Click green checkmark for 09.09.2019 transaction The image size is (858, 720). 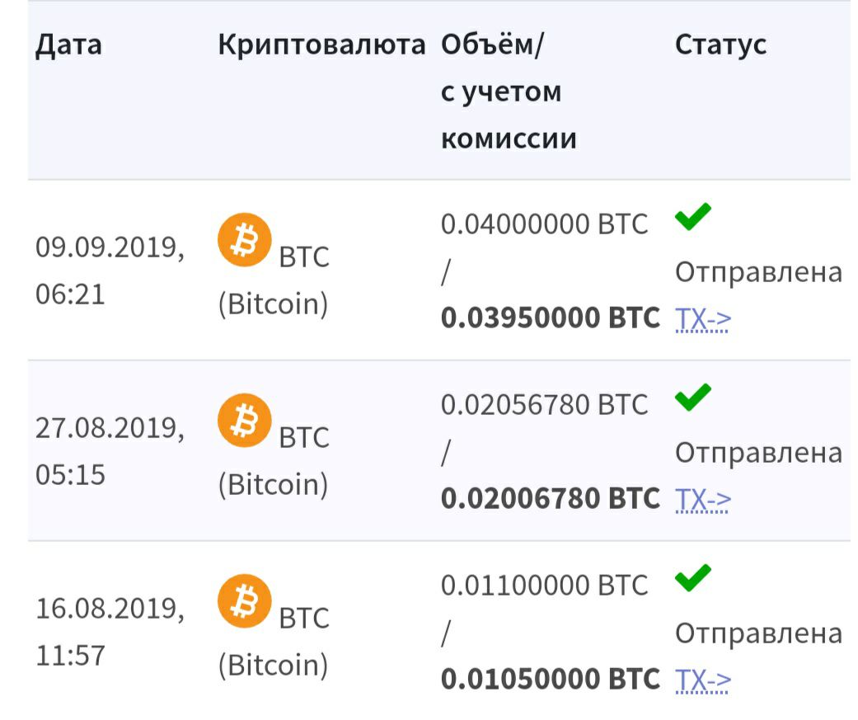693,219
